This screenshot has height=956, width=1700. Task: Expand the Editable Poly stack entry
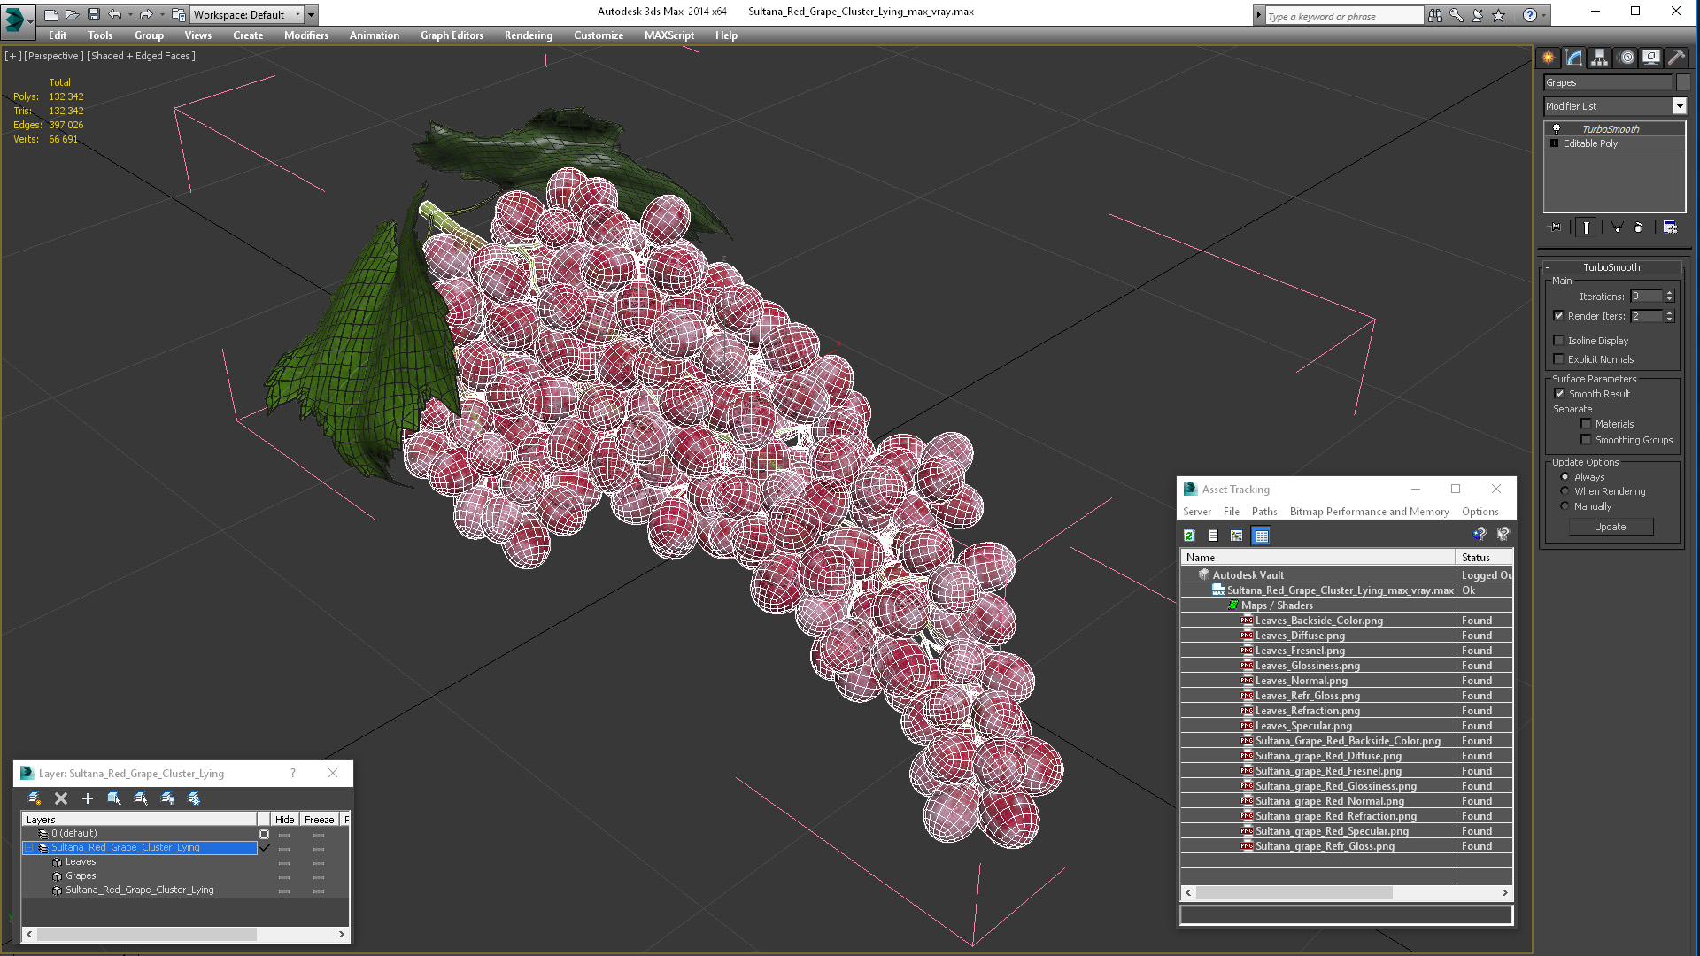(1554, 143)
